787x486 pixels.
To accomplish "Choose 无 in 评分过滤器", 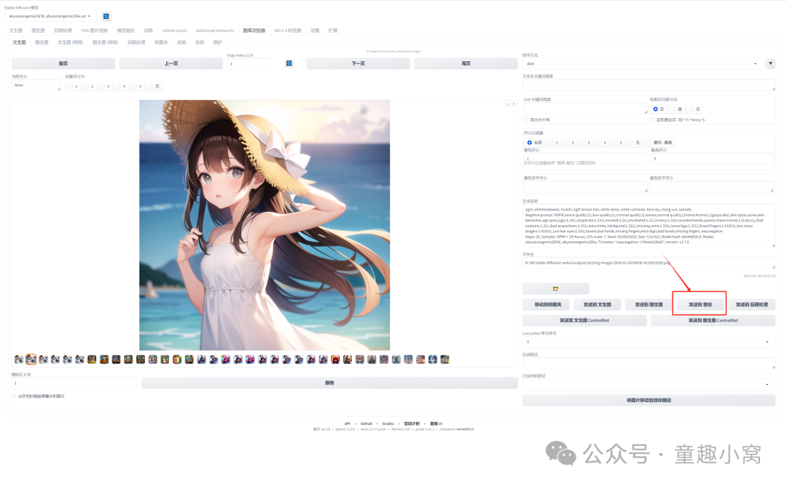I will pos(635,143).
